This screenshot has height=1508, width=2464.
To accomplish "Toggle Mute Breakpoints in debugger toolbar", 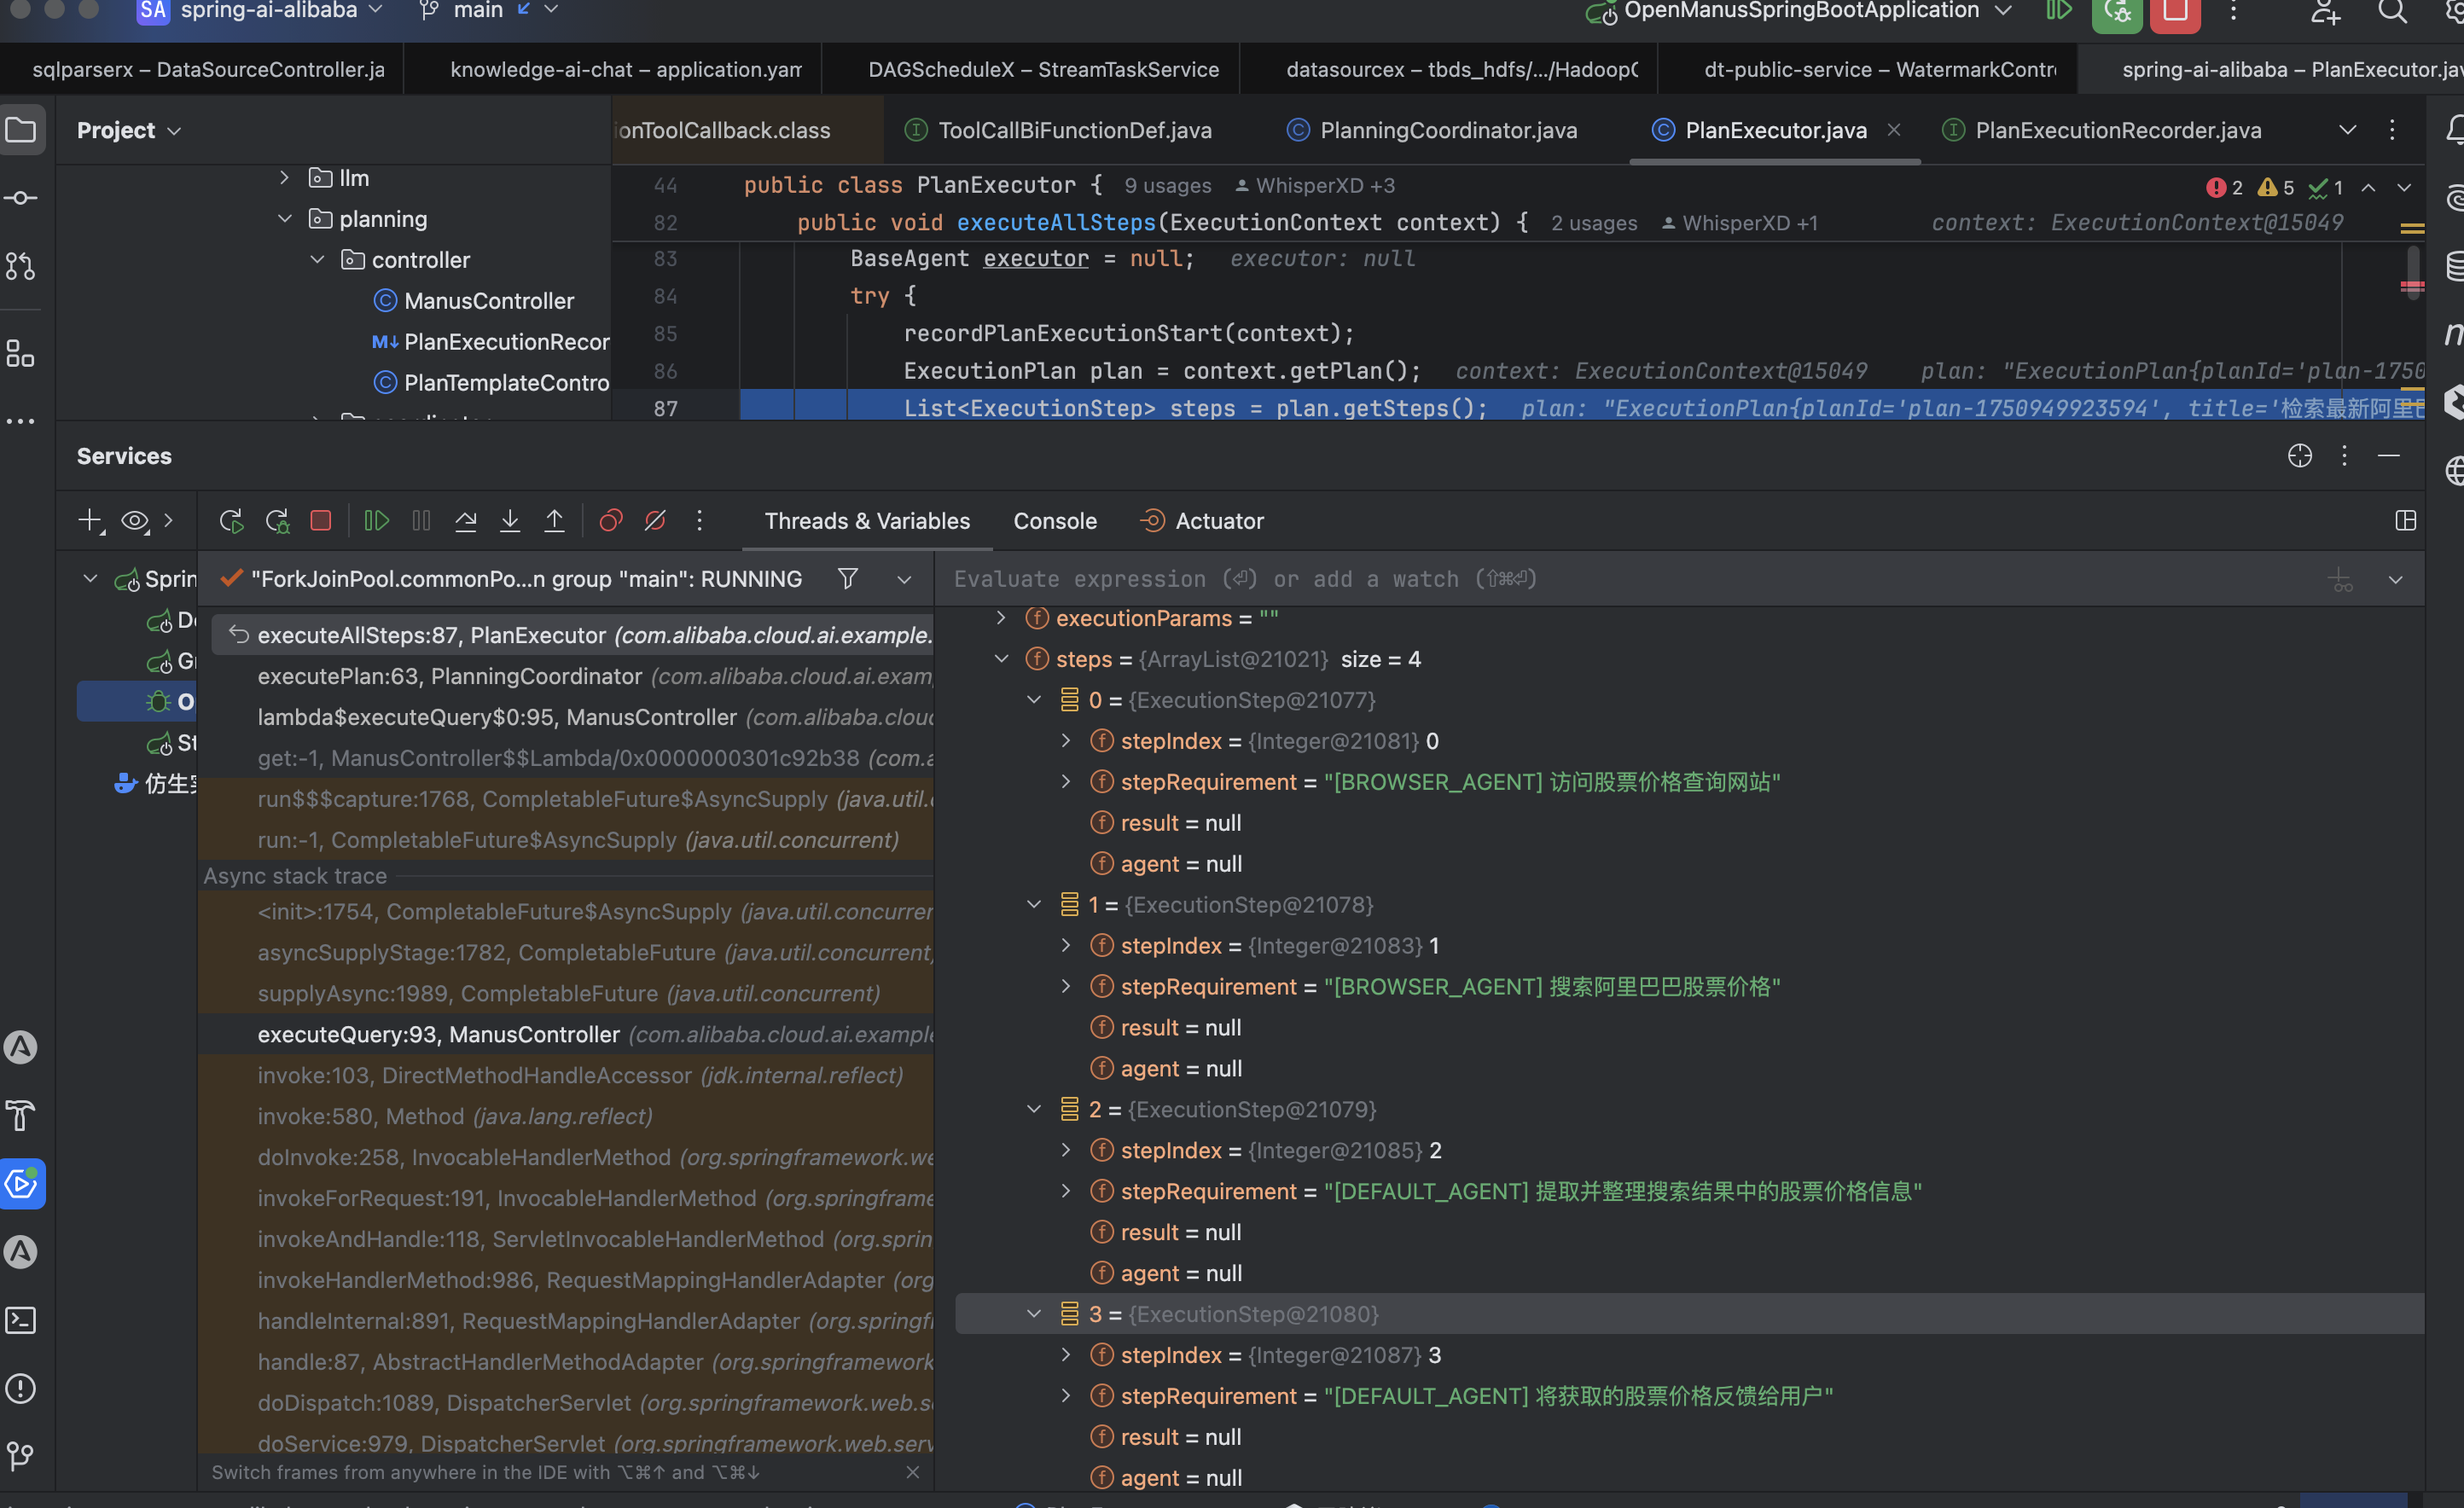I will [x=655, y=521].
